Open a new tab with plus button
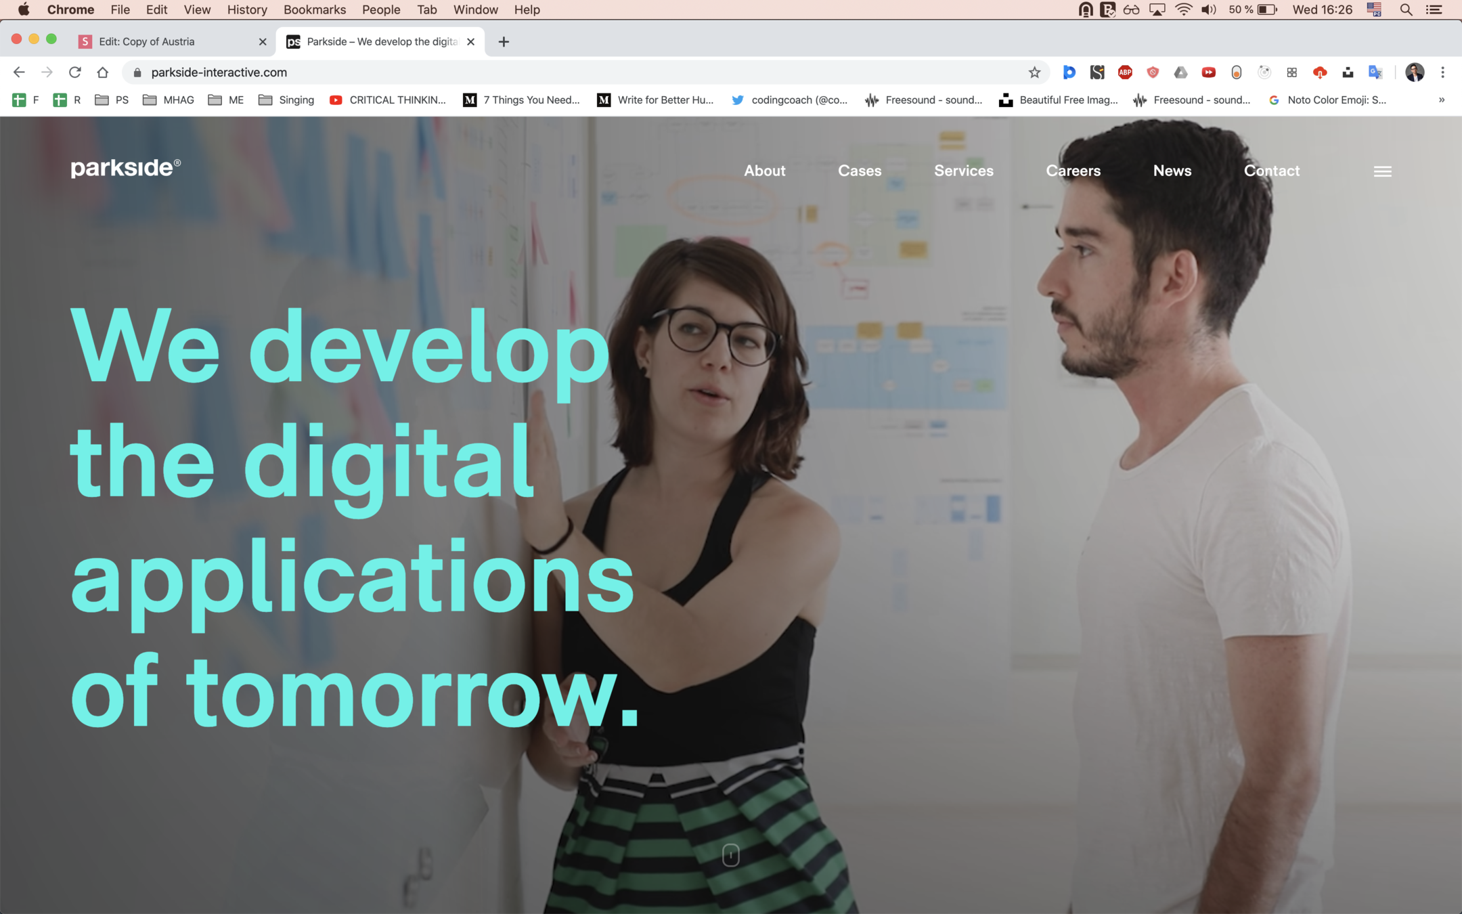 504,42
